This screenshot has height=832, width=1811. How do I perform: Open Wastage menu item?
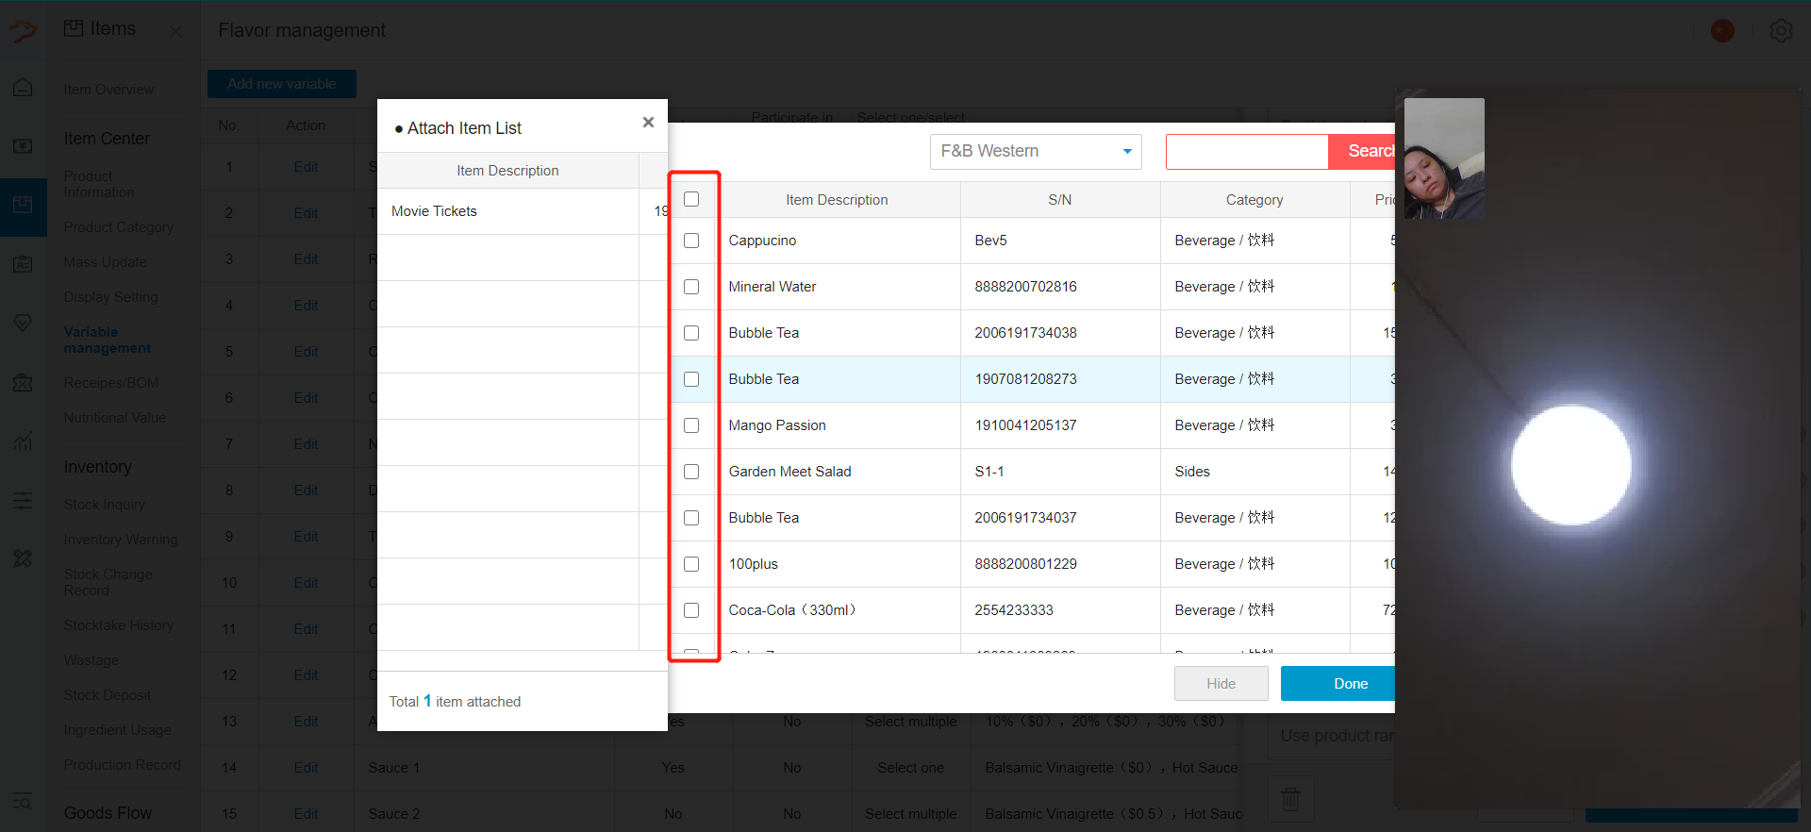(x=91, y=660)
